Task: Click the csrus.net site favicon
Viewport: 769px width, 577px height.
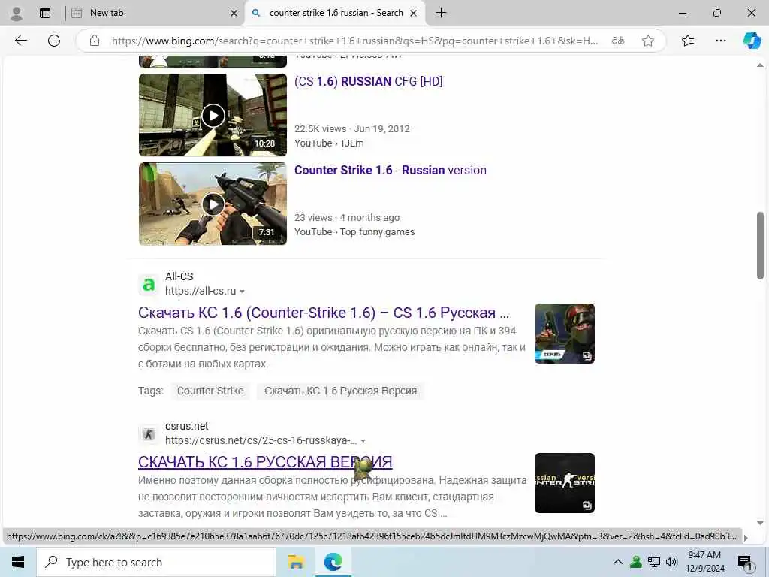Action: click(x=149, y=434)
